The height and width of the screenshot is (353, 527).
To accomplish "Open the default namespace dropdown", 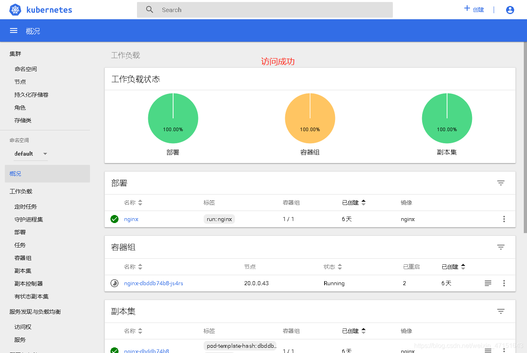I will click(31, 154).
